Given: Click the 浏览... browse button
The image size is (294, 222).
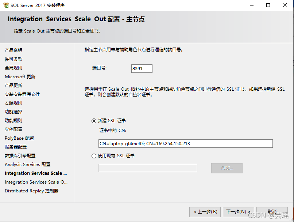Looking at the screenshot, I should [x=227, y=168].
